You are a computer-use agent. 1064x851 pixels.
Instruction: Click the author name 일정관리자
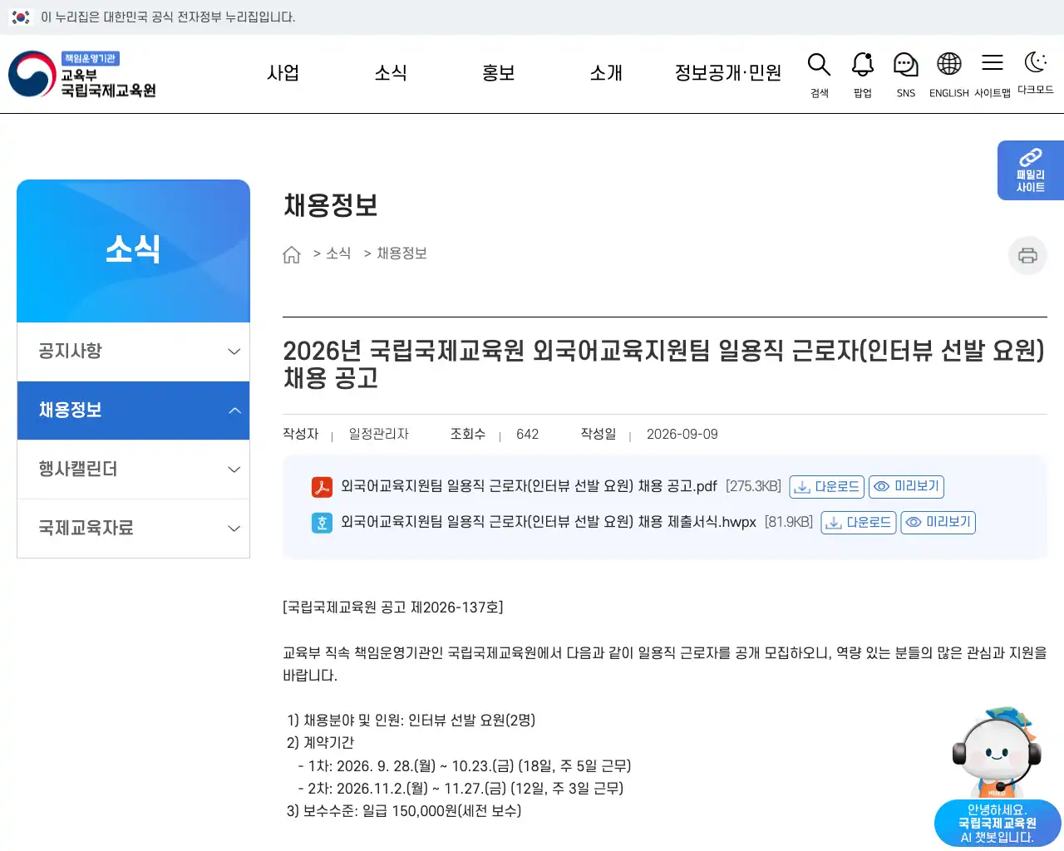pos(379,435)
